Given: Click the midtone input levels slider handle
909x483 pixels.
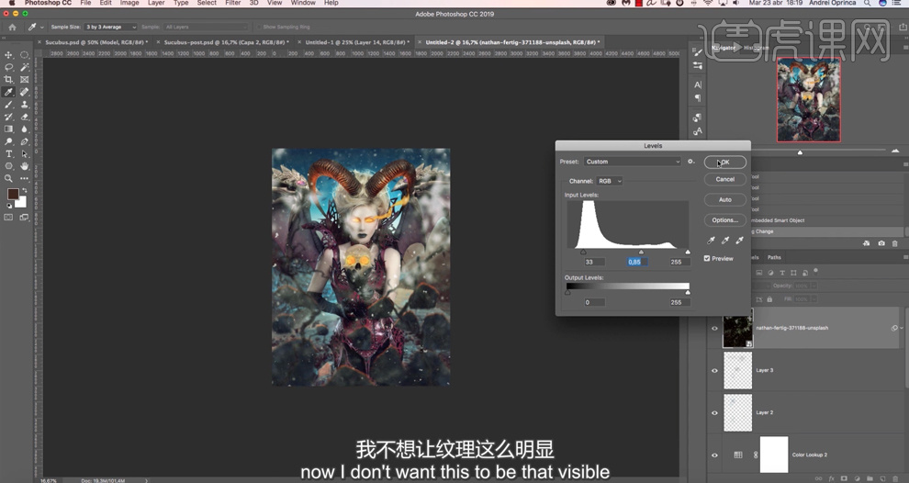Looking at the screenshot, I should (641, 252).
